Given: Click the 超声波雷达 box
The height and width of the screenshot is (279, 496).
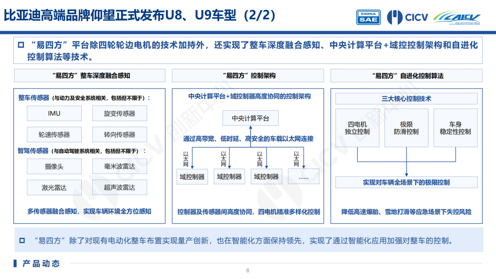Looking at the screenshot, I should 119,188.
